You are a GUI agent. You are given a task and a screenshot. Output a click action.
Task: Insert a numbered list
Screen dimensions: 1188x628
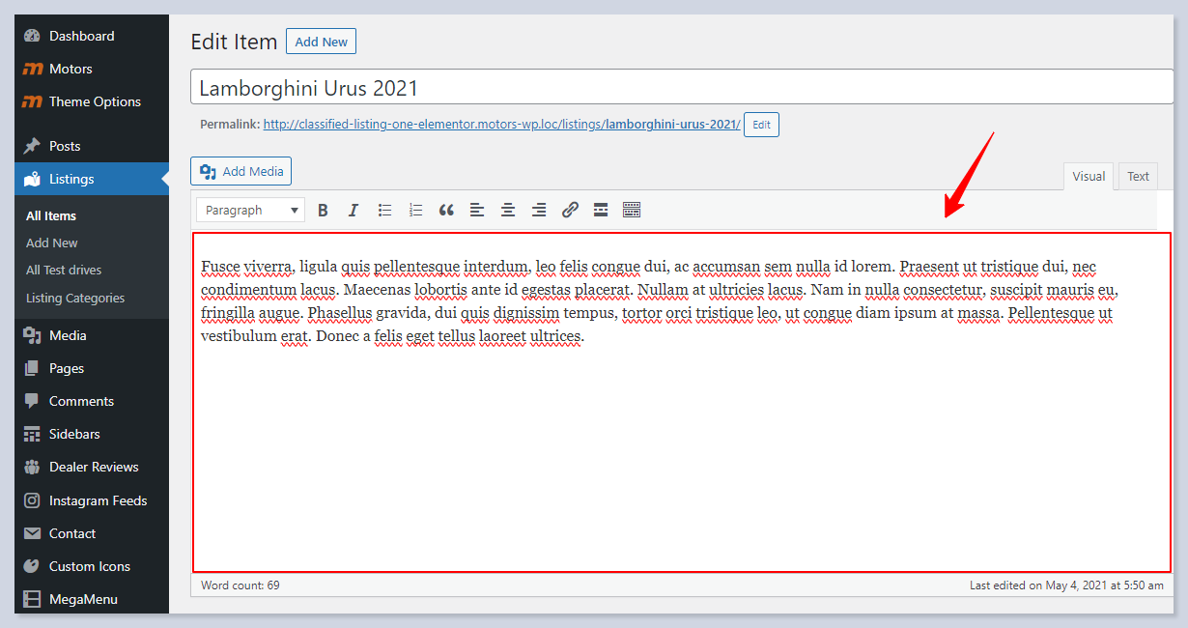pos(415,210)
